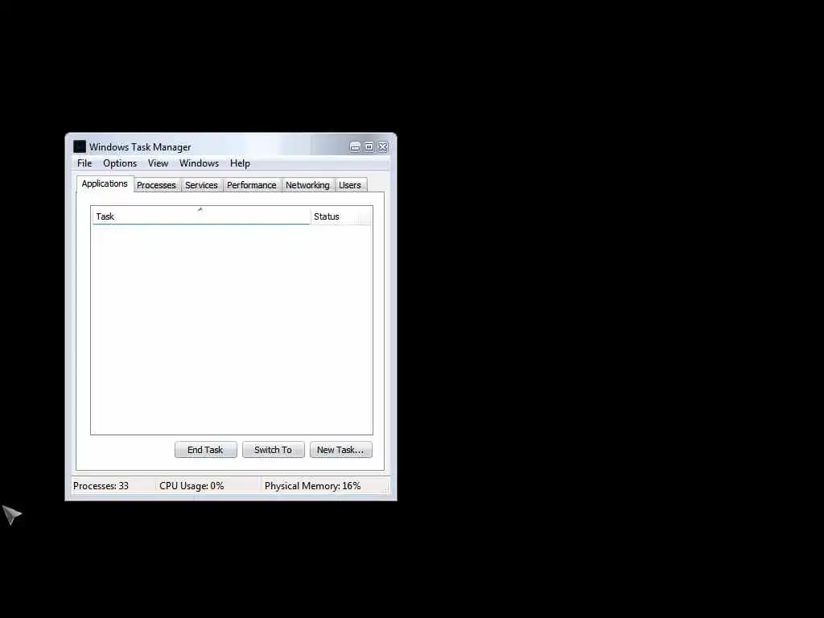Click the Physical Memory: 16% status text

[313, 486]
